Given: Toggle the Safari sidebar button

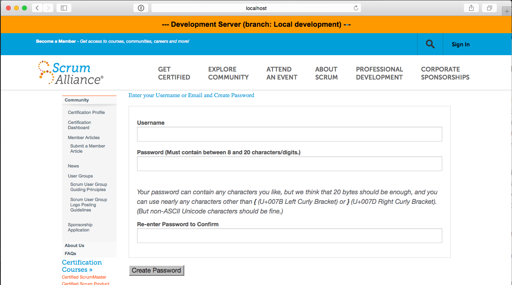Looking at the screenshot, I should [x=64, y=8].
